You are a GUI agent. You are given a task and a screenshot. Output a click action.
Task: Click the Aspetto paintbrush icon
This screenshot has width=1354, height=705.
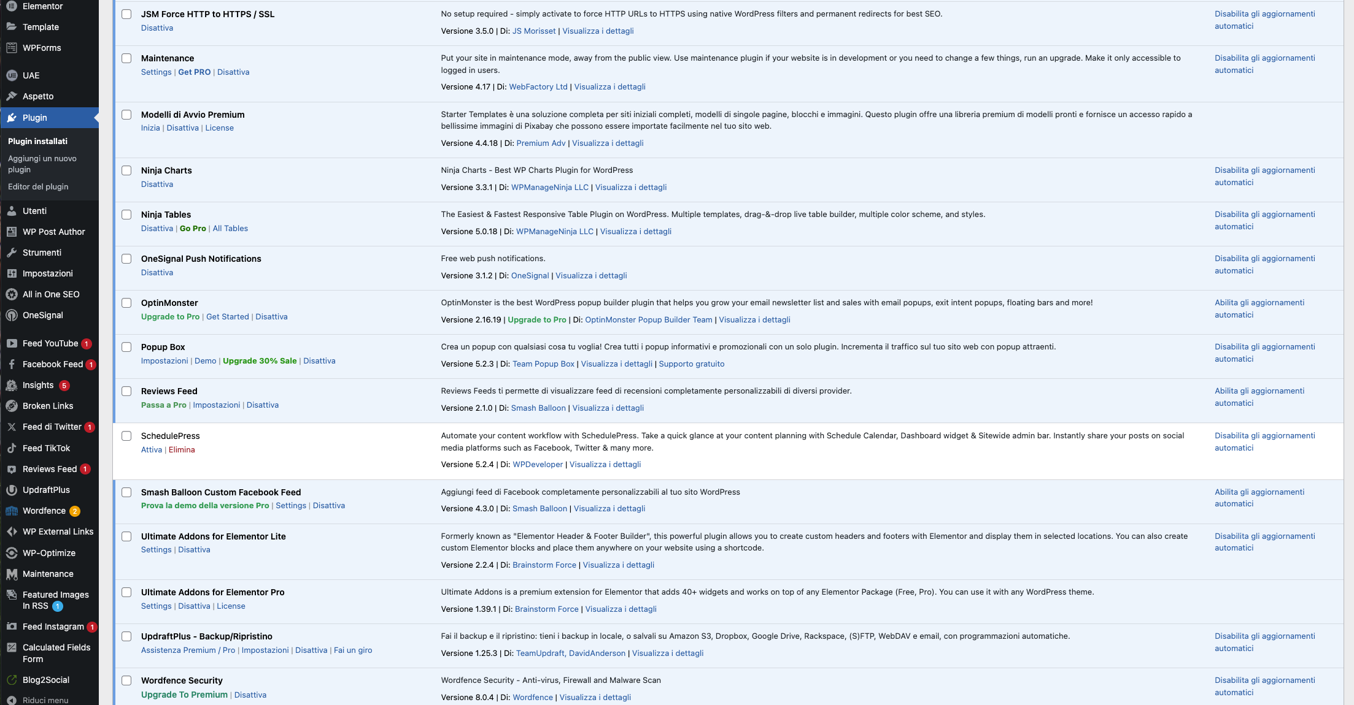point(12,96)
